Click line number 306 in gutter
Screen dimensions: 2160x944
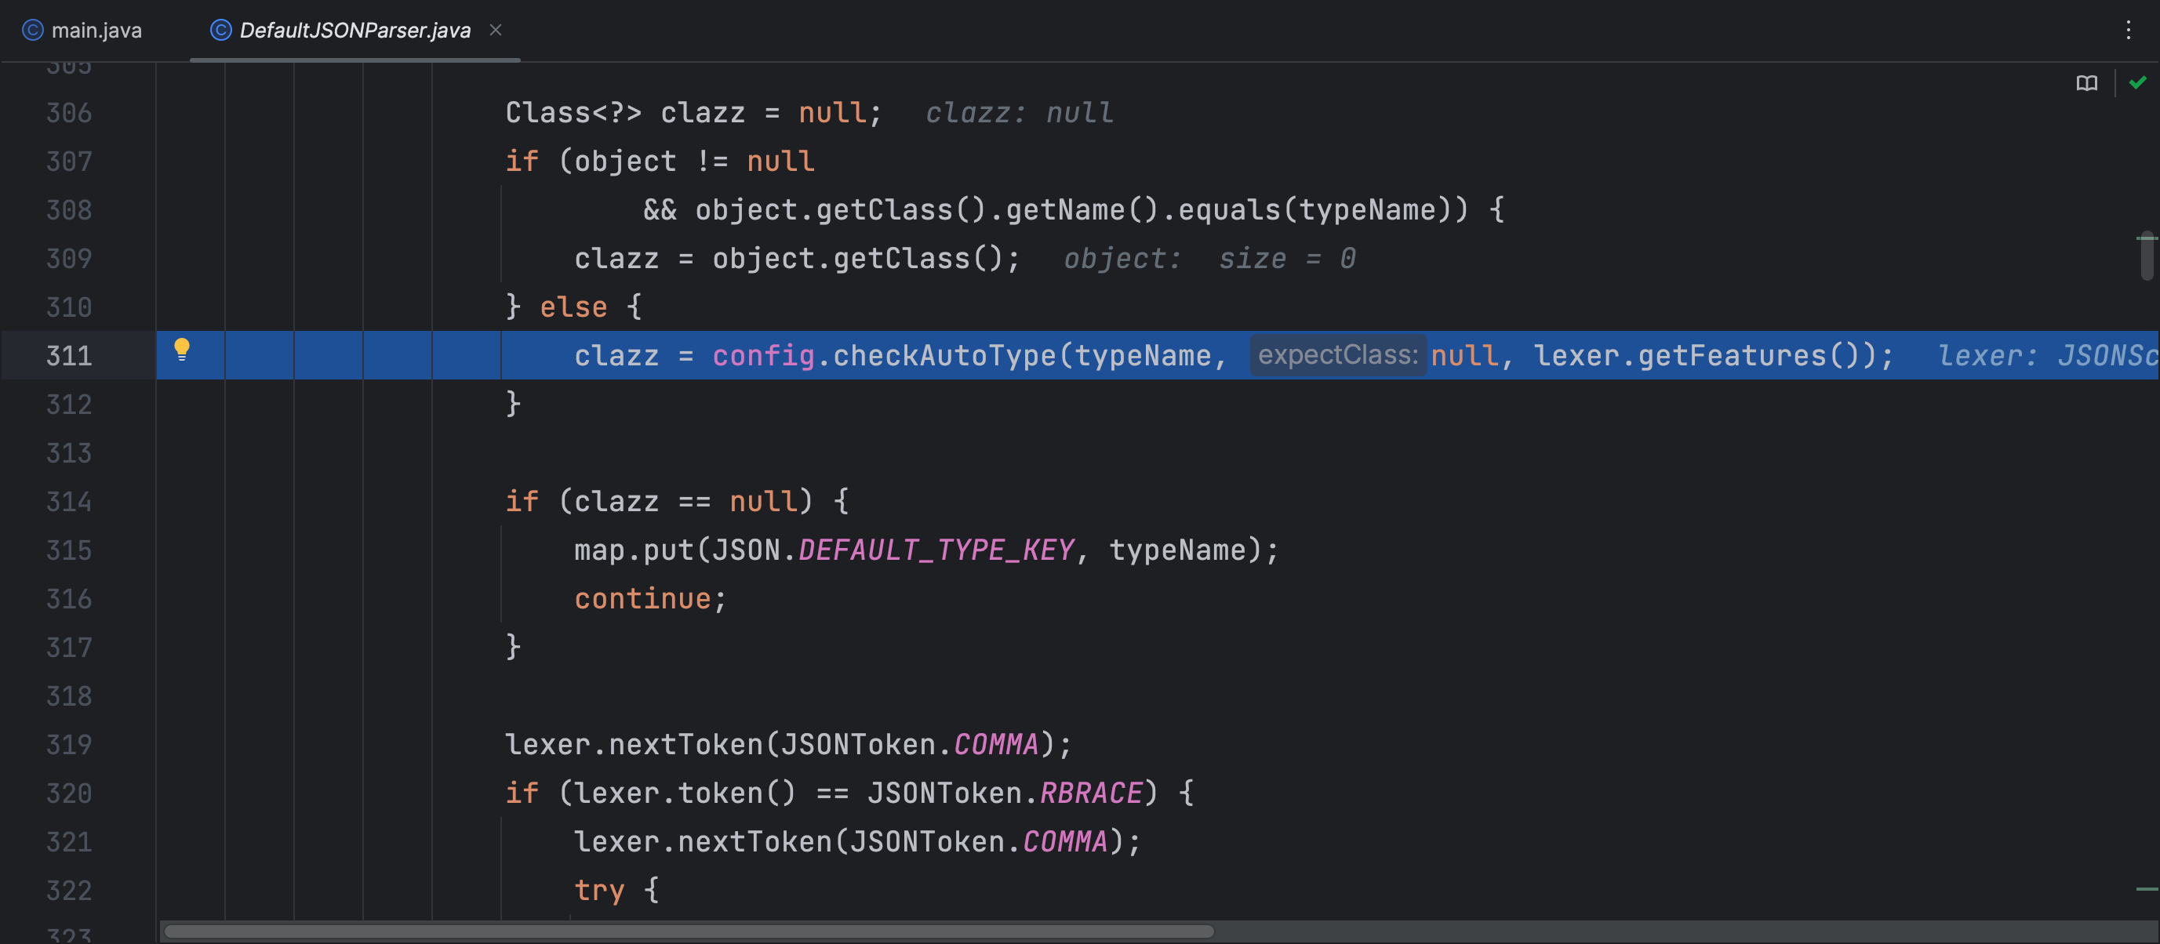coord(69,113)
